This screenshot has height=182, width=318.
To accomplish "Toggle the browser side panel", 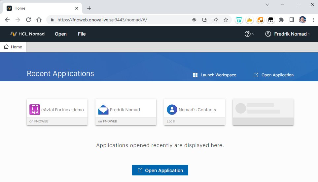I will (x=292, y=20).
